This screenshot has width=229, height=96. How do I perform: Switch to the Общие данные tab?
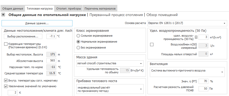(x=13, y=9)
